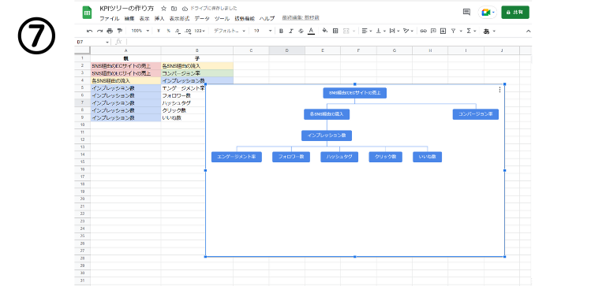Open horizontal align dropdown

(366, 31)
